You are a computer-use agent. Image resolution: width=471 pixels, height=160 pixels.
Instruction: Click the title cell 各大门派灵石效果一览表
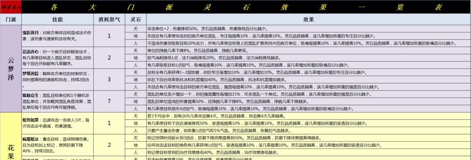(246, 7)
